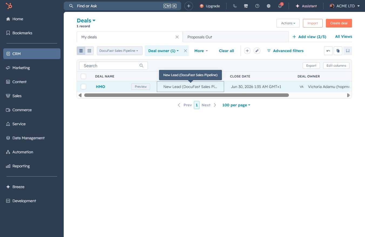This screenshot has height=237, width=365.
Task: Open the notifications bell
Action: coord(280,6)
